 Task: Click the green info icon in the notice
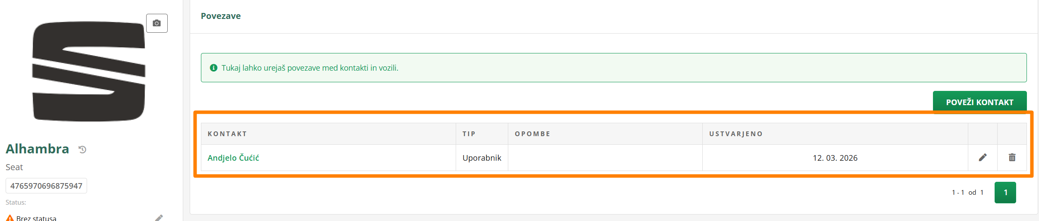[x=213, y=68]
